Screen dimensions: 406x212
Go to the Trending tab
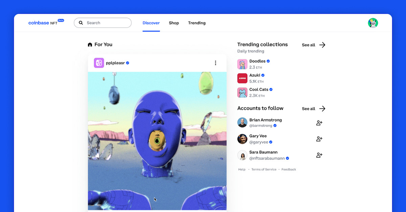point(197,23)
